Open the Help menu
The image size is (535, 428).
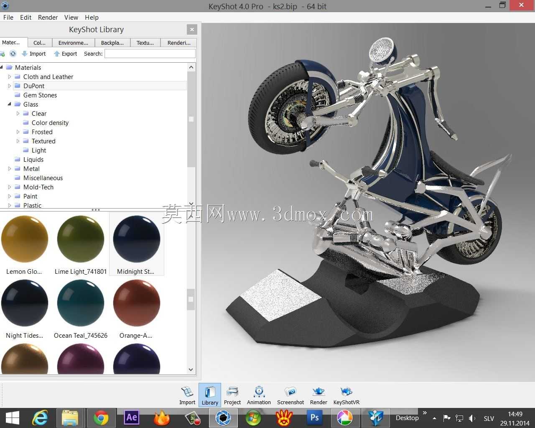coord(92,17)
